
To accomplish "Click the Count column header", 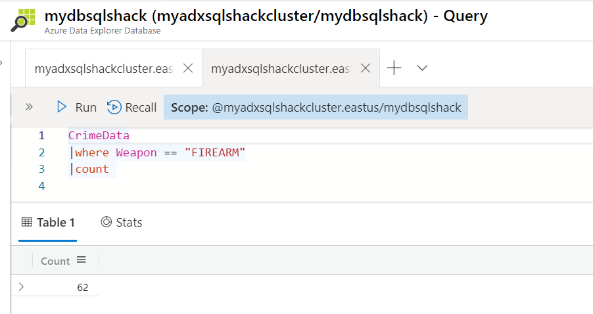I will click(55, 261).
